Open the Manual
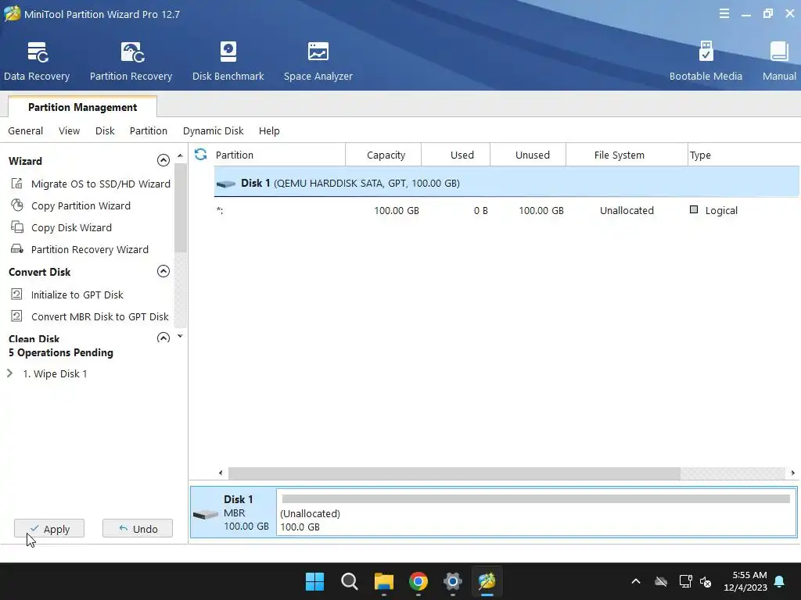The width and height of the screenshot is (801, 600). 779,62
